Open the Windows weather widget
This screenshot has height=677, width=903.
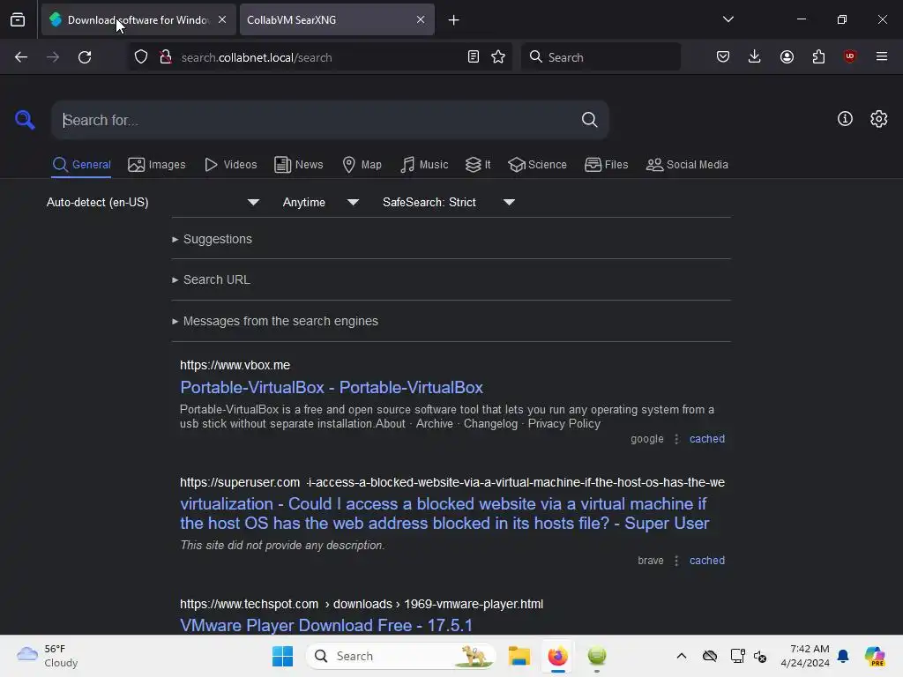pyautogui.click(x=48, y=656)
